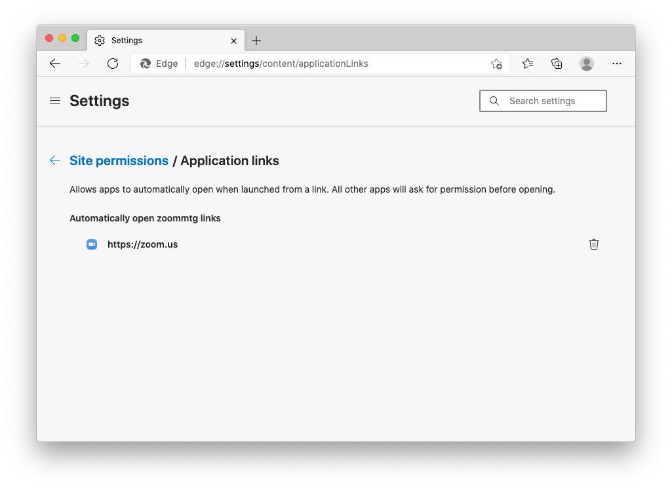Click the address bar URL

[281, 64]
